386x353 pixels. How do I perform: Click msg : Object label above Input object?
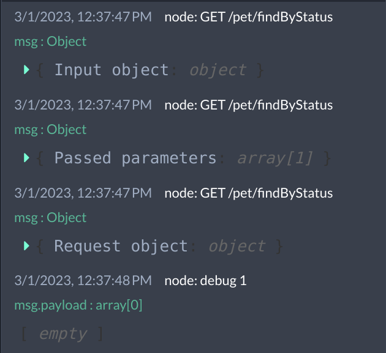50,41
